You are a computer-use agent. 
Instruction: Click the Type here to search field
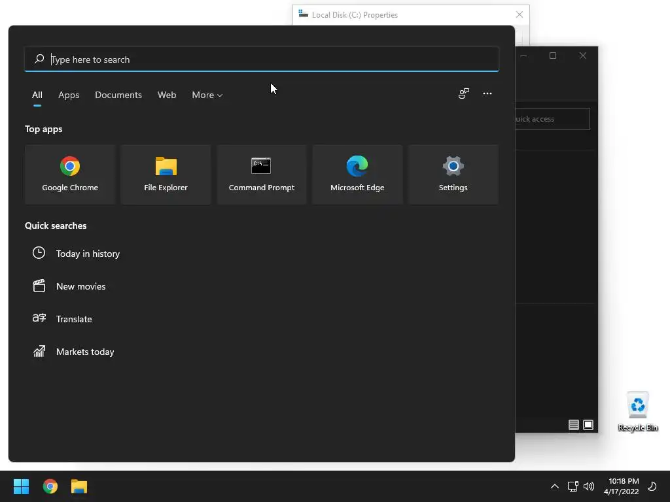262,59
